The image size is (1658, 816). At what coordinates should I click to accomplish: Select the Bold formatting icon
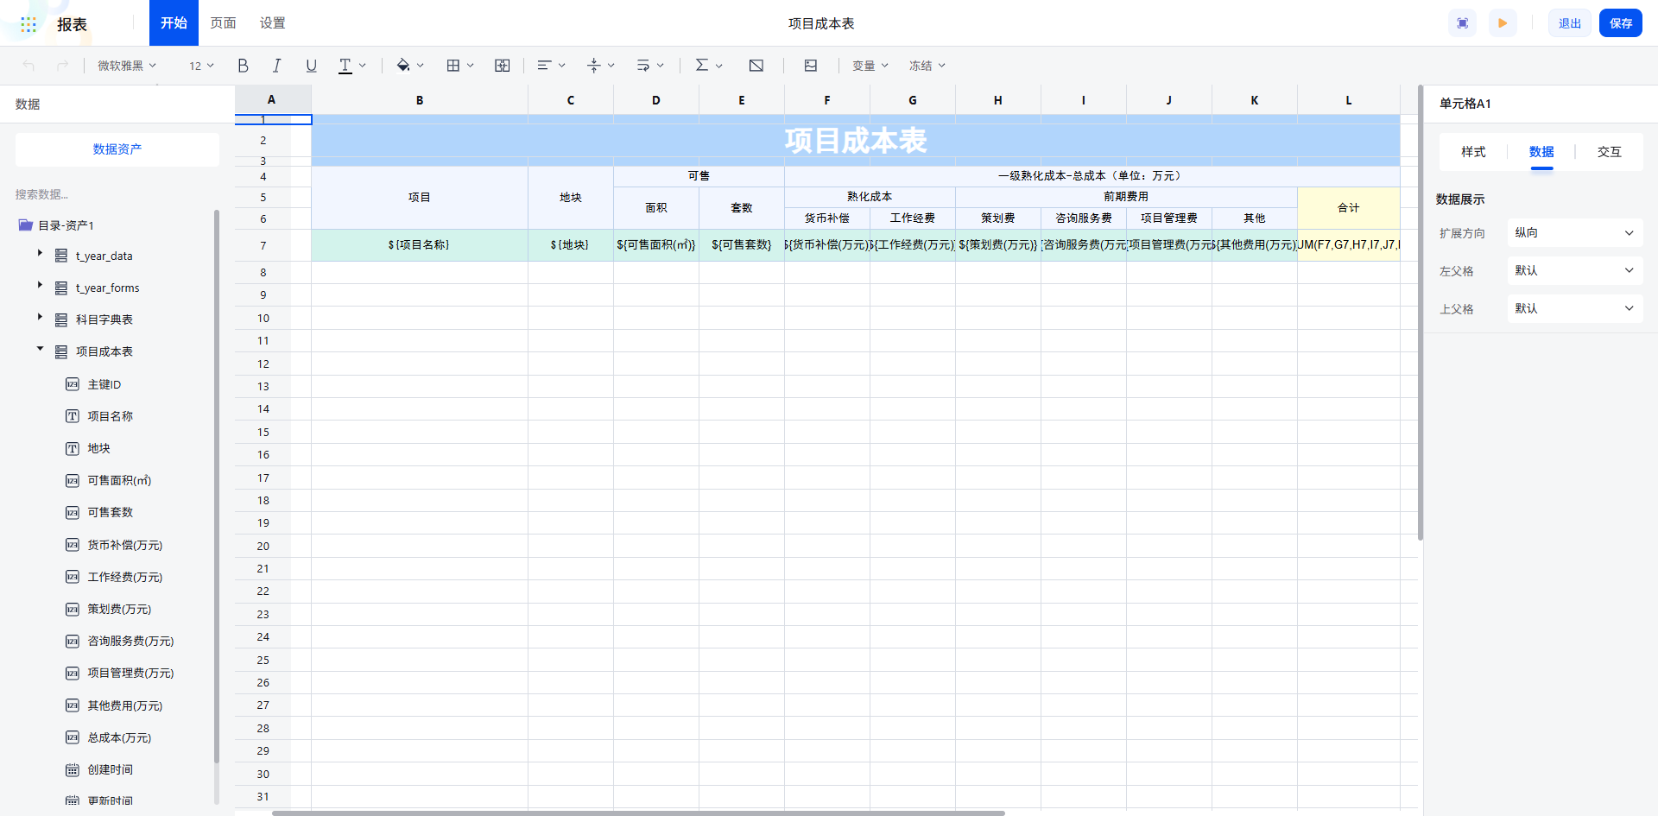point(243,65)
